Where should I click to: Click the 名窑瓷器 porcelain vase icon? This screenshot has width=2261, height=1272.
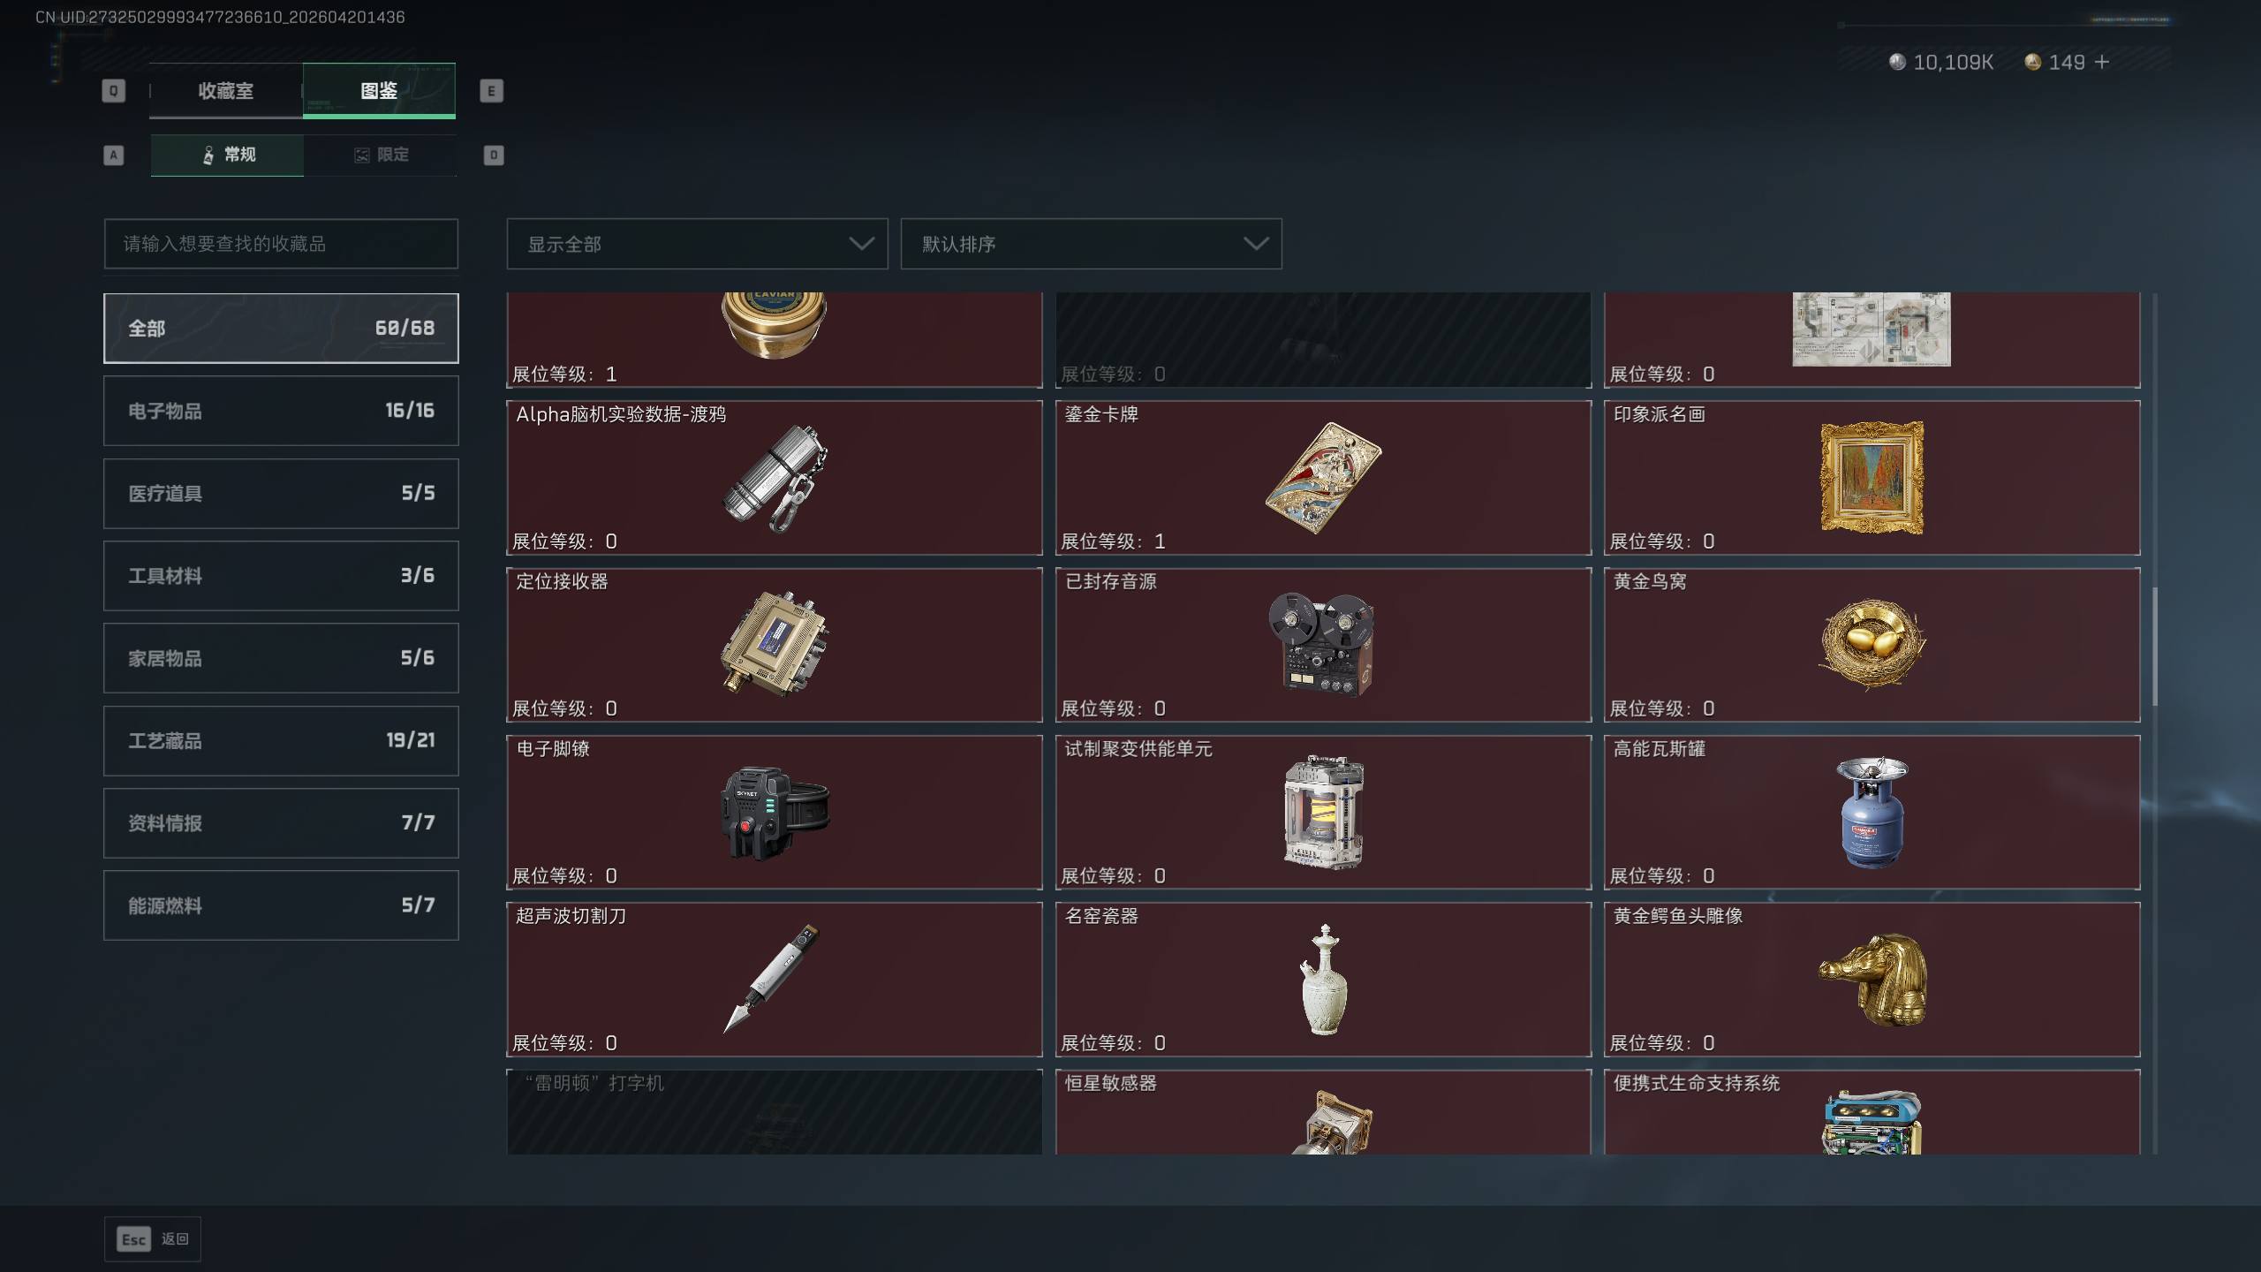coord(1323,980)
